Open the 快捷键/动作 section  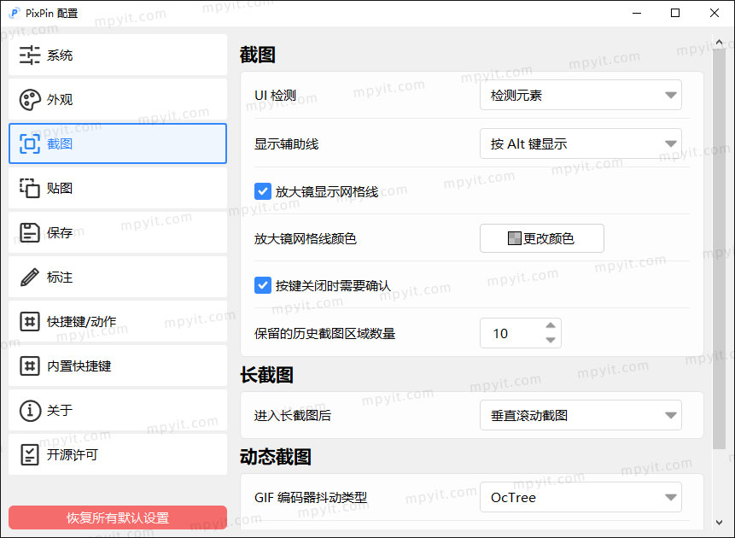(118, 322)
